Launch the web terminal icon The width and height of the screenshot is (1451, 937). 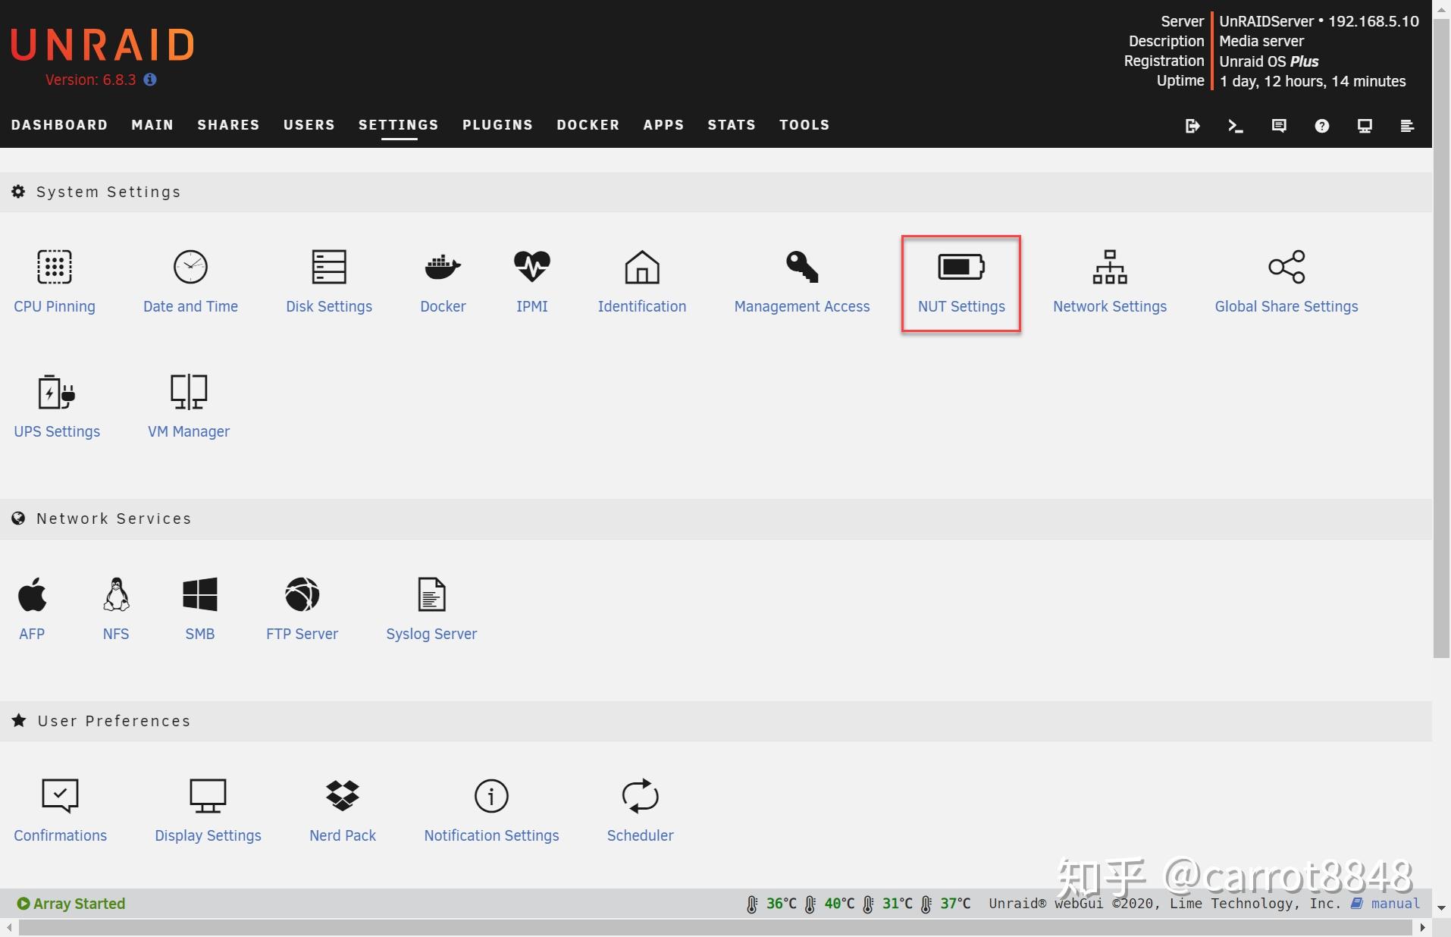click(x=1235, y=126)
